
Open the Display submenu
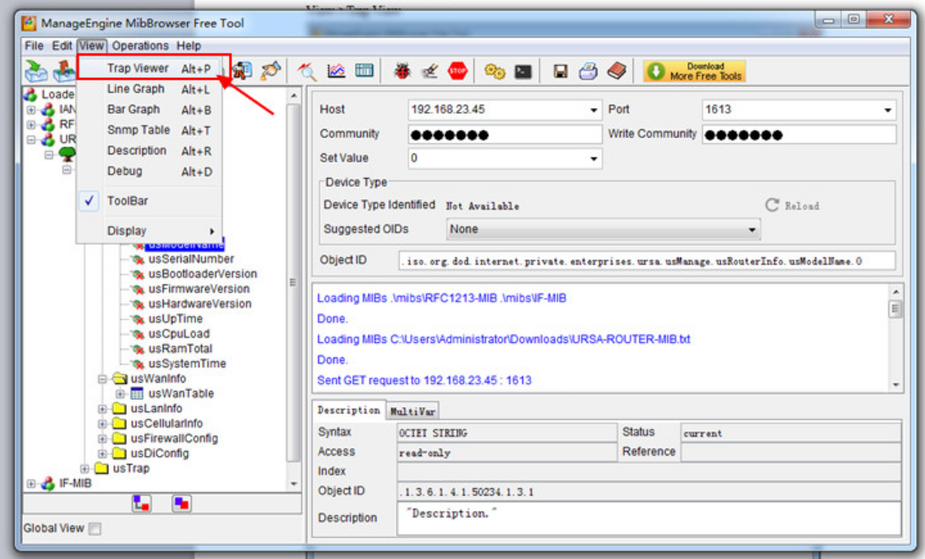pos(150,231)
